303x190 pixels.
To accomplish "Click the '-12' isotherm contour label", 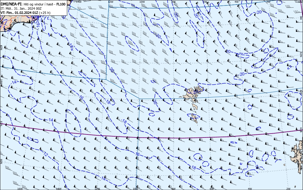I will click(x=45, y=154).
